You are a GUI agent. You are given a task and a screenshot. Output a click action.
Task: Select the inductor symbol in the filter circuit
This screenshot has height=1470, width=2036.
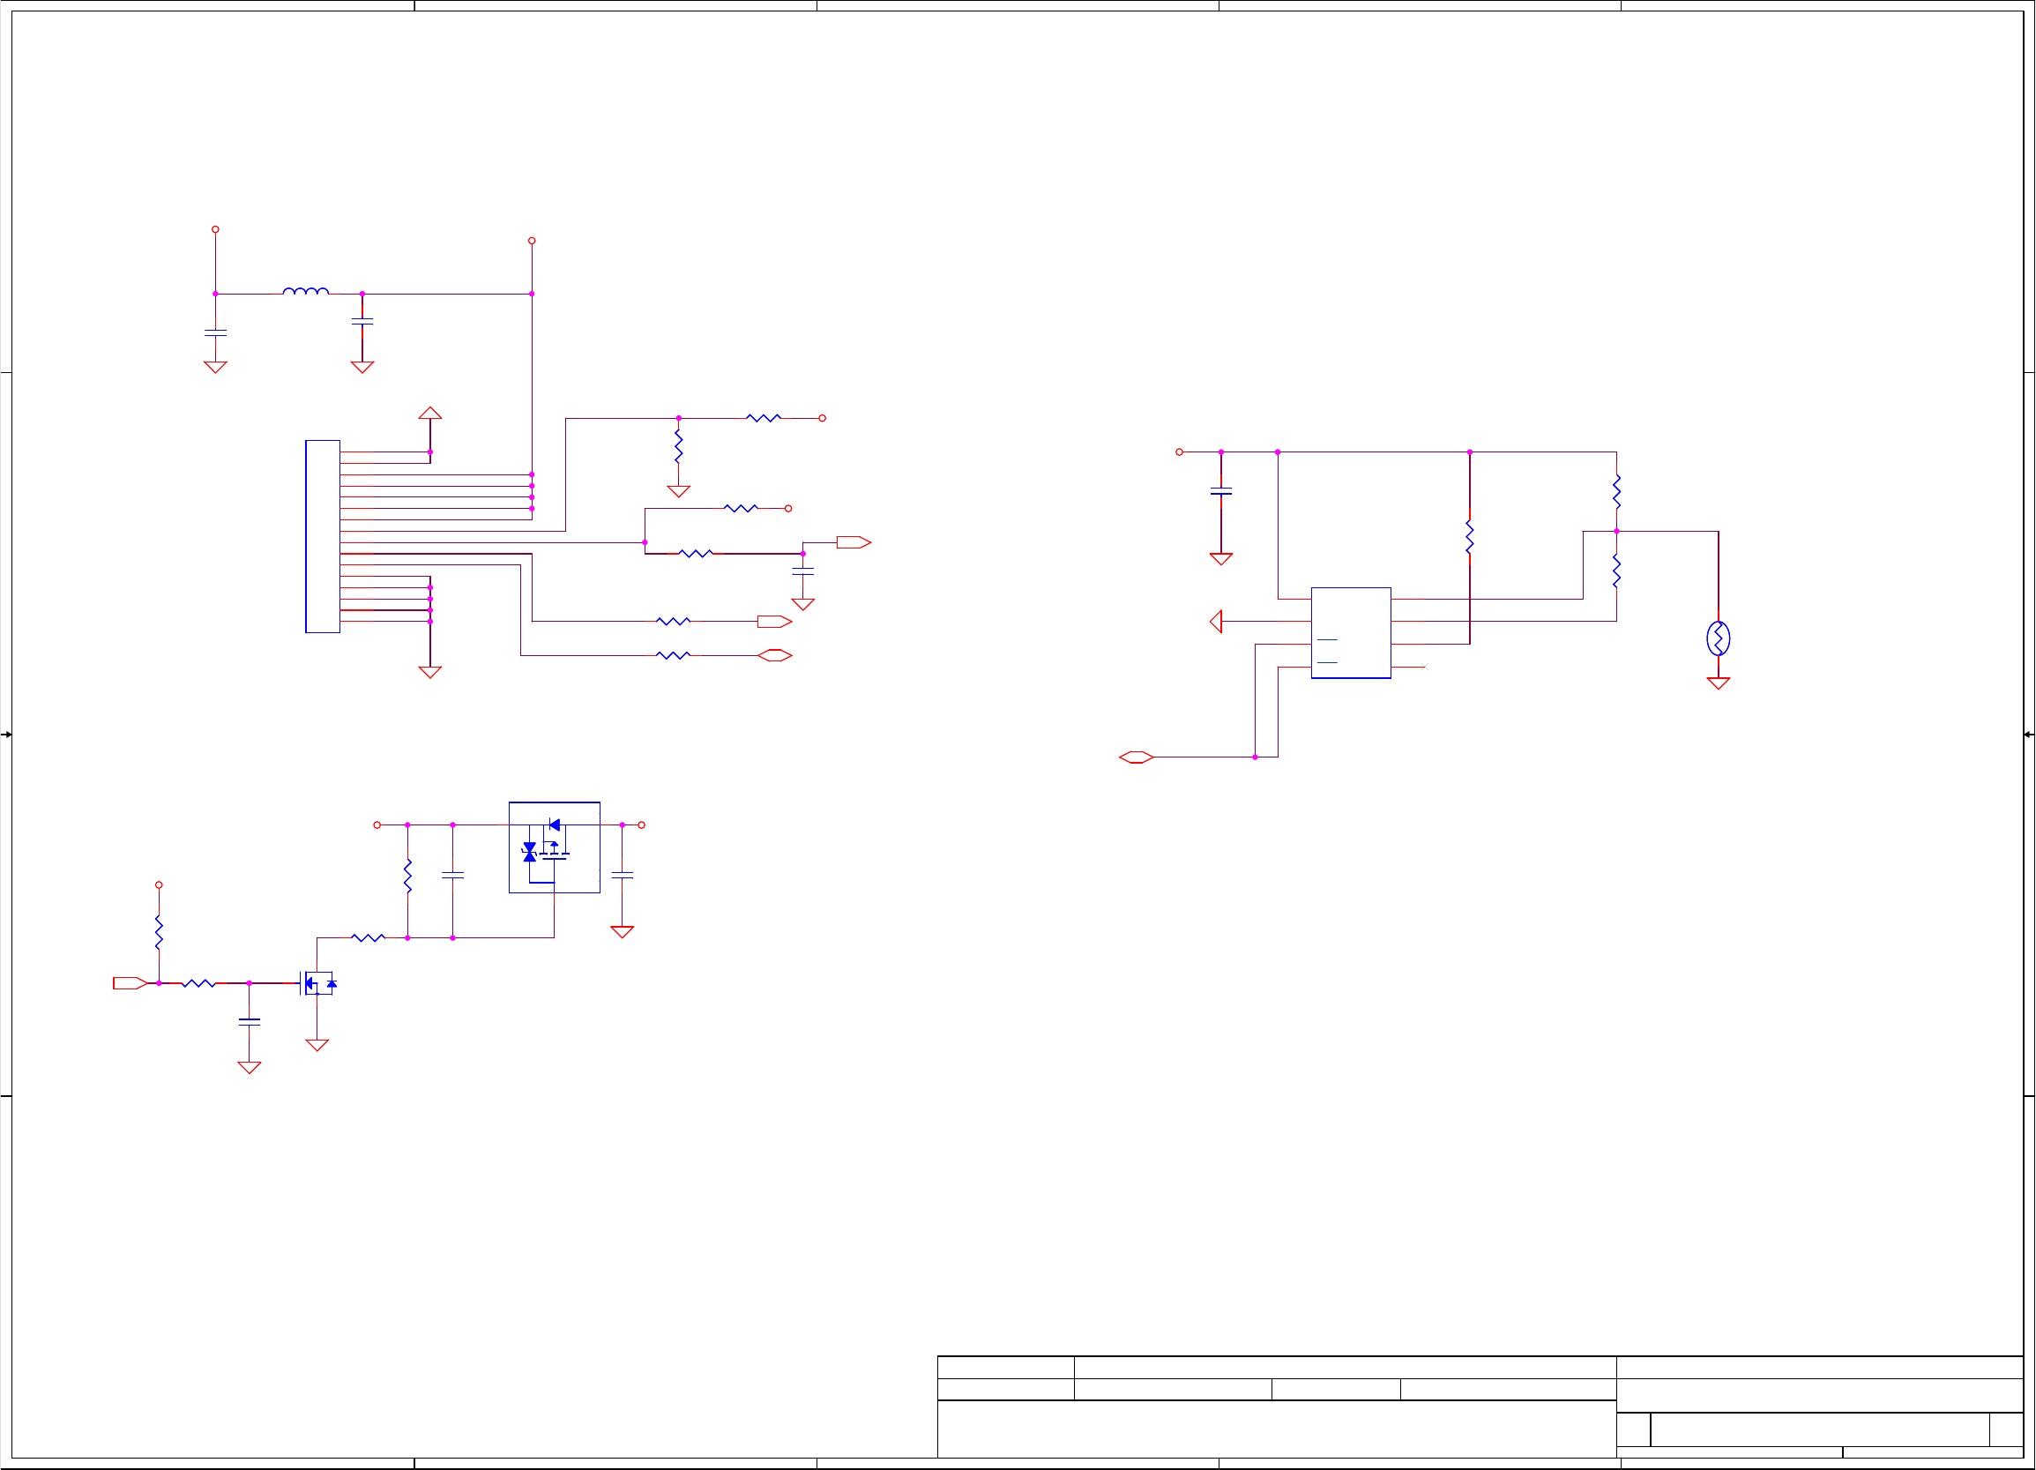point(305,291)
